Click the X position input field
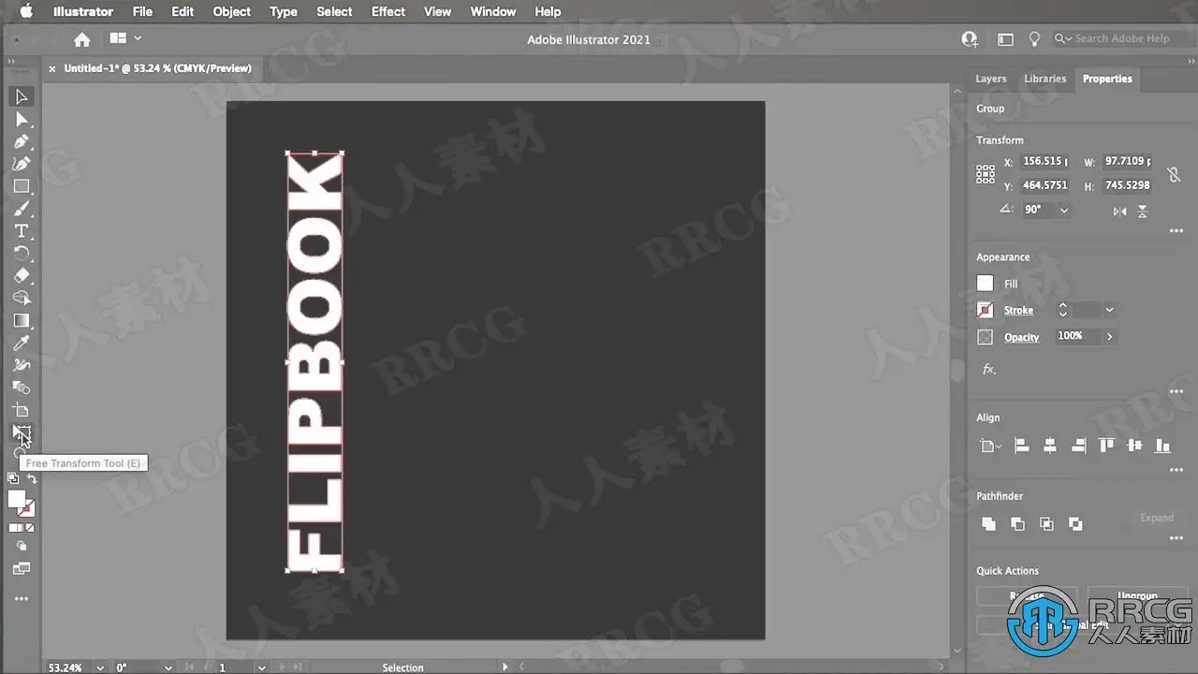 click(1045, 161)
